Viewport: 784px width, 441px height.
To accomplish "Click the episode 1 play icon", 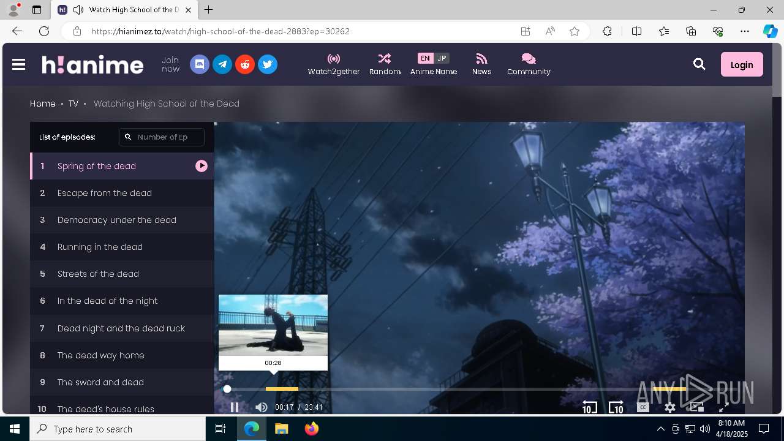I will tap(202, 166).
